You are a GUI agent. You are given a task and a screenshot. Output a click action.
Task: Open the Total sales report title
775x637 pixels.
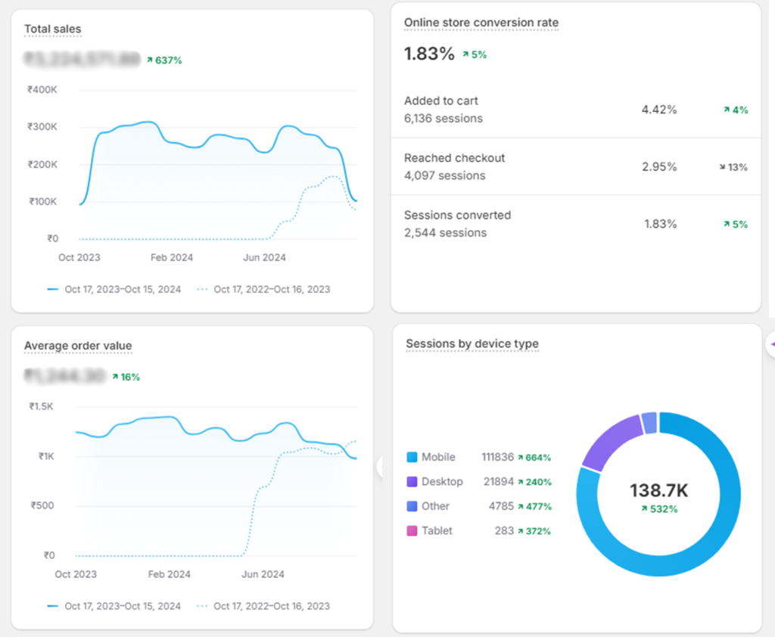click(x=52, y=30)
